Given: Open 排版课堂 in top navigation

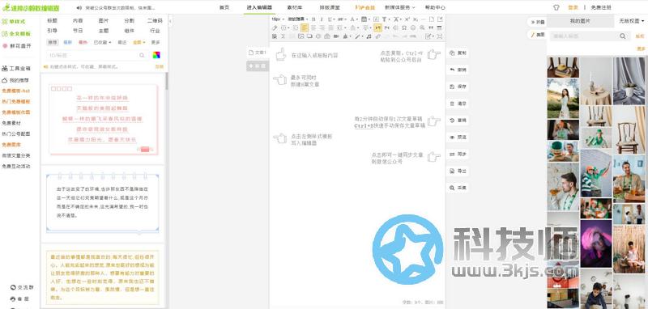Looking at the screenshot, I should 330,7.
